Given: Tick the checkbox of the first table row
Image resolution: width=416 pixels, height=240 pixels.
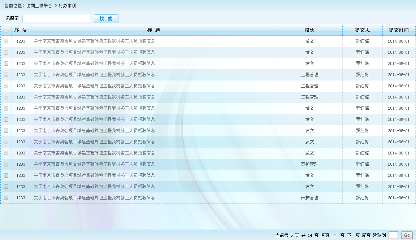Looking at the screenshot, I should click(x=6, y=41).
